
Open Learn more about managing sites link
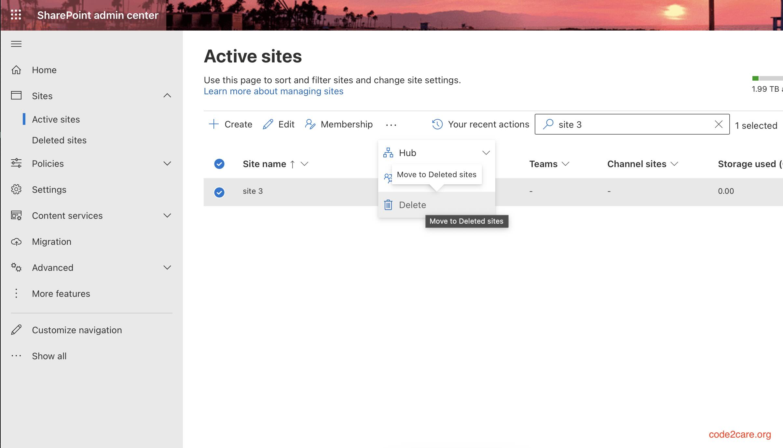(273, 91)
